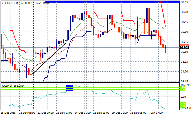
Task: Click the 29 Dec 21:00 time label
Action: coord(120,113)
